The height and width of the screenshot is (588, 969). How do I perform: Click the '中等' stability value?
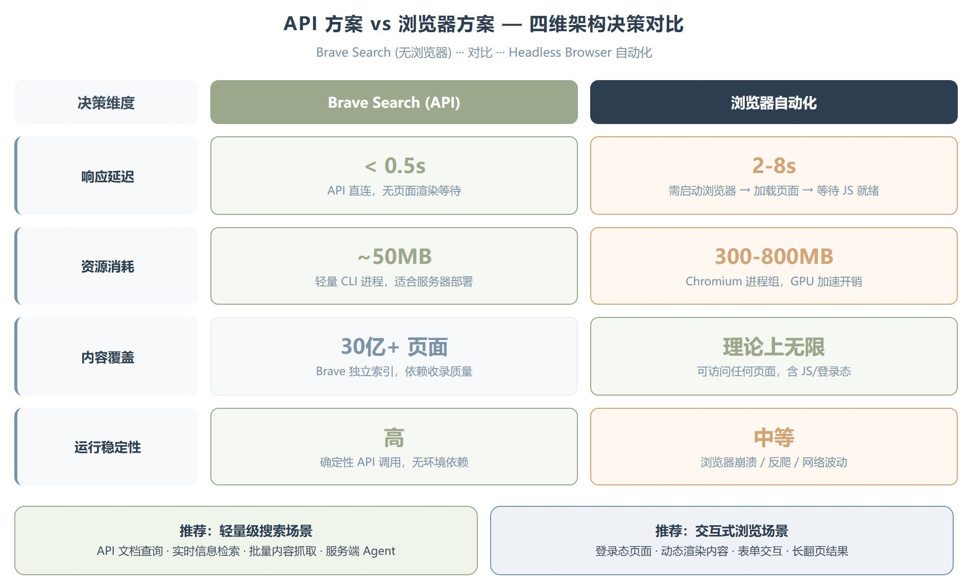coord(774,438)
